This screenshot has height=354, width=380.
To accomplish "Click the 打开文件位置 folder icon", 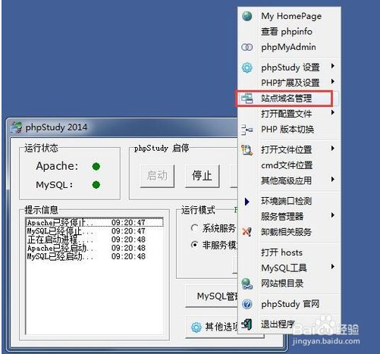I will click(x=247, y=150).
